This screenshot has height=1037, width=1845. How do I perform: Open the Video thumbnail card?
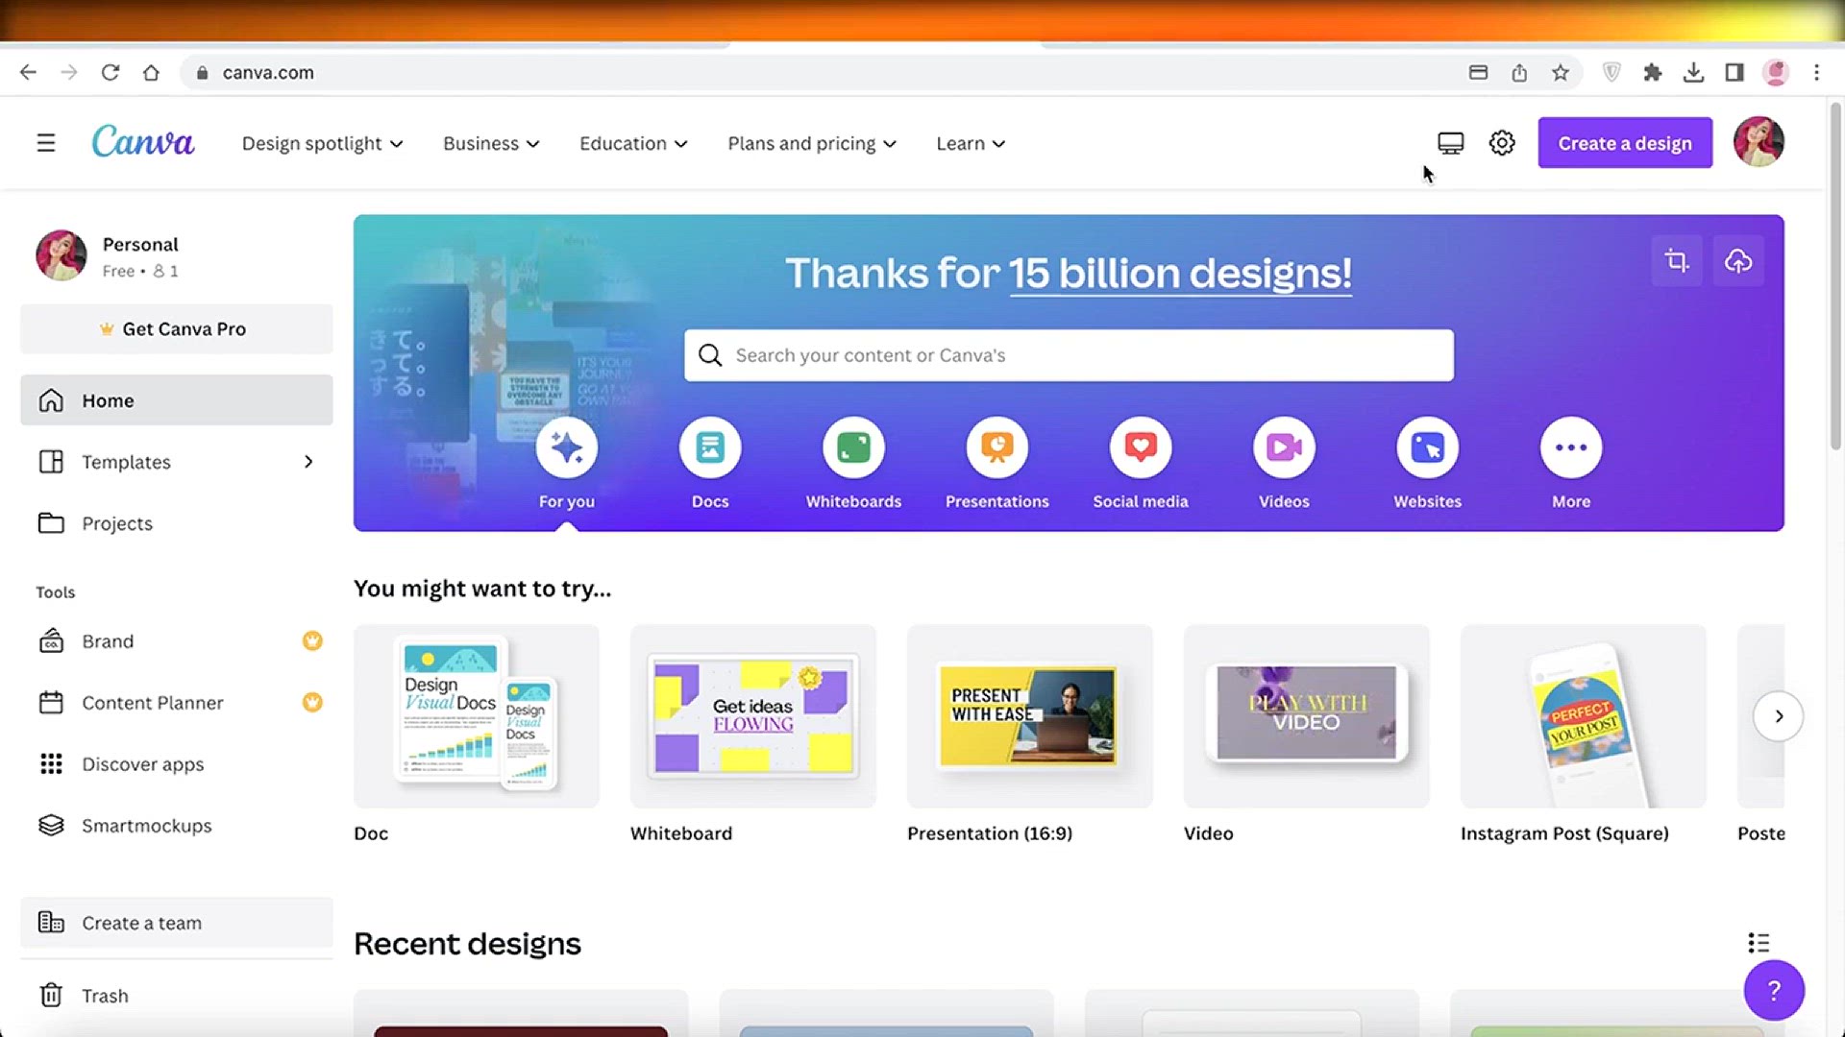(x=1307, y=716)
